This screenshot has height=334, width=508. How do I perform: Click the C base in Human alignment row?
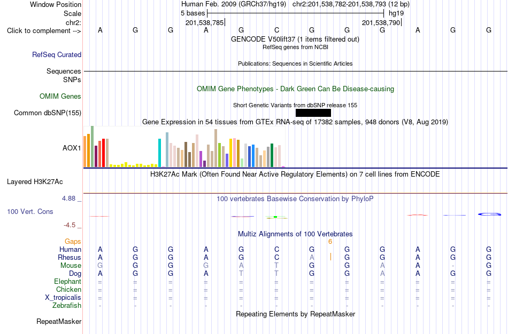276,249
